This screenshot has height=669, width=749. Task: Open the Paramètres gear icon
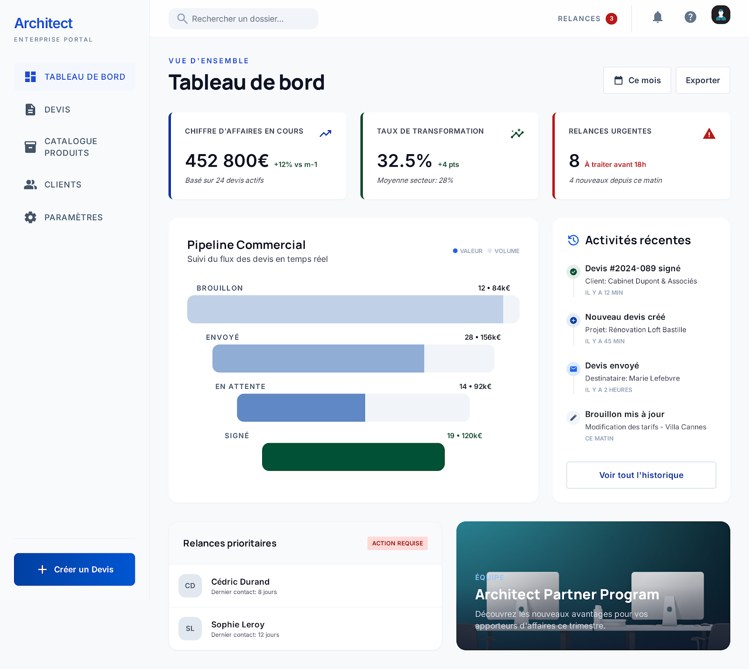[x=30, y=217]
